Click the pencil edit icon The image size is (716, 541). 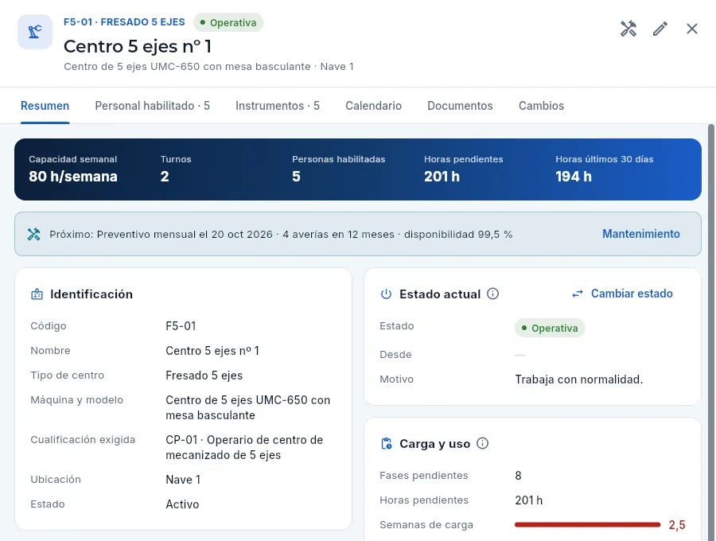pos(660,29)
